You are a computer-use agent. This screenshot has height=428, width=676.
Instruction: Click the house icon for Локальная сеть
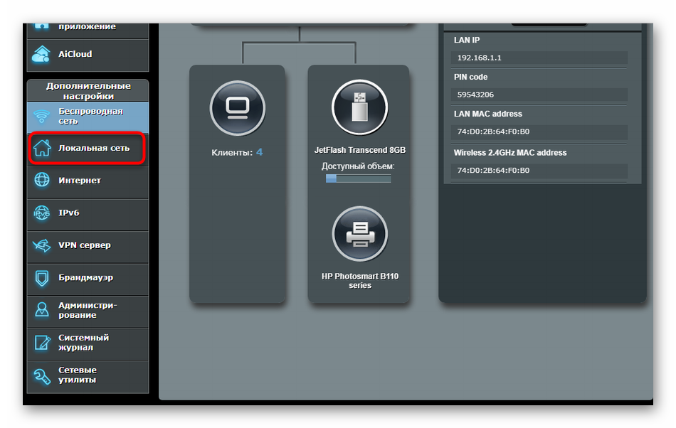pos(42,149)
